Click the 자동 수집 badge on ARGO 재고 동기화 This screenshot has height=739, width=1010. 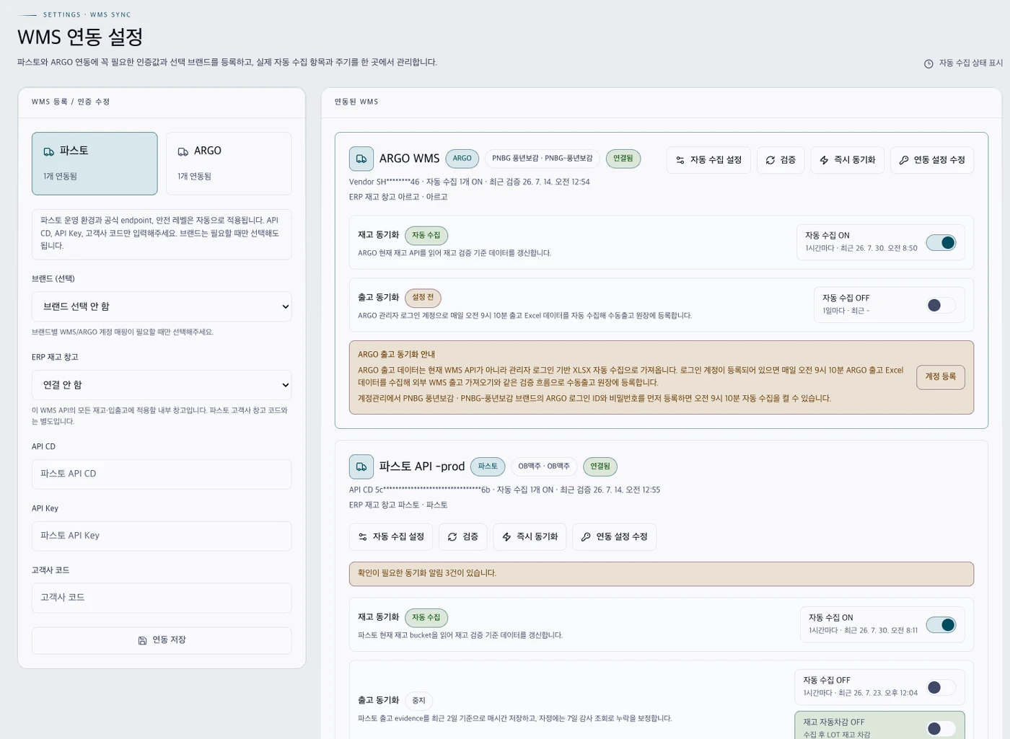(426, 236)
